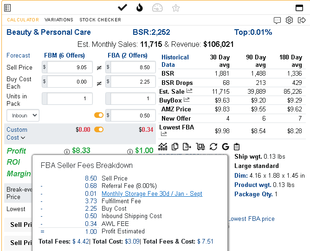This screenshot has height=251, width=310.
Task: Click the Google search G icon
Action: pos(226,147)
